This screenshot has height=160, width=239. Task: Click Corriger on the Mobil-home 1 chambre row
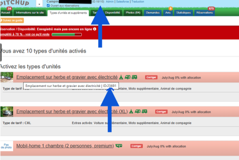(x=137, y=146)
